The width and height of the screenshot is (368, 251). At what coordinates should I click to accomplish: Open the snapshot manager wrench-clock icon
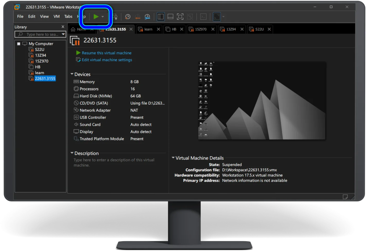(147, 17)
